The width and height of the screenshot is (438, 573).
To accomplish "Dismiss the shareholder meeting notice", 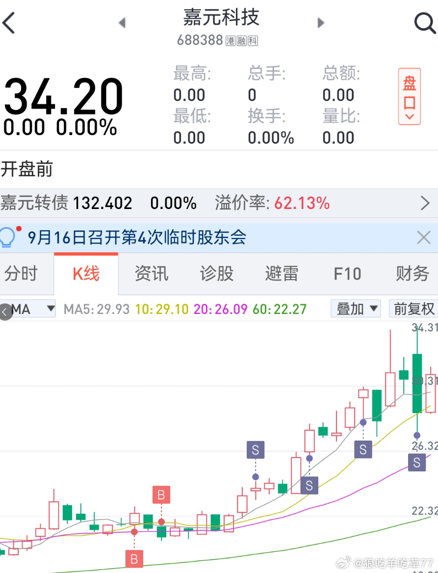I will 424,237.
